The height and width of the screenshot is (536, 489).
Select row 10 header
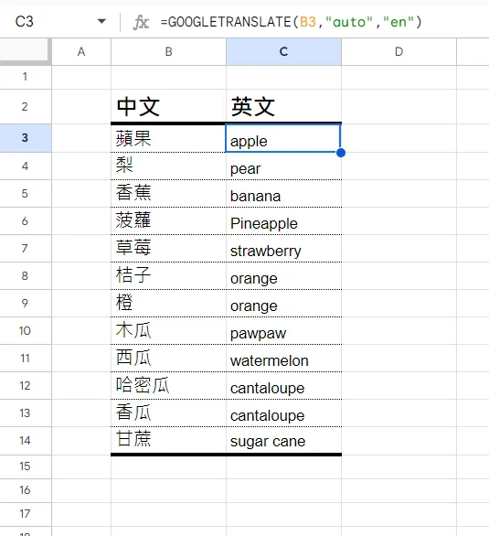[x=26, y=330]
